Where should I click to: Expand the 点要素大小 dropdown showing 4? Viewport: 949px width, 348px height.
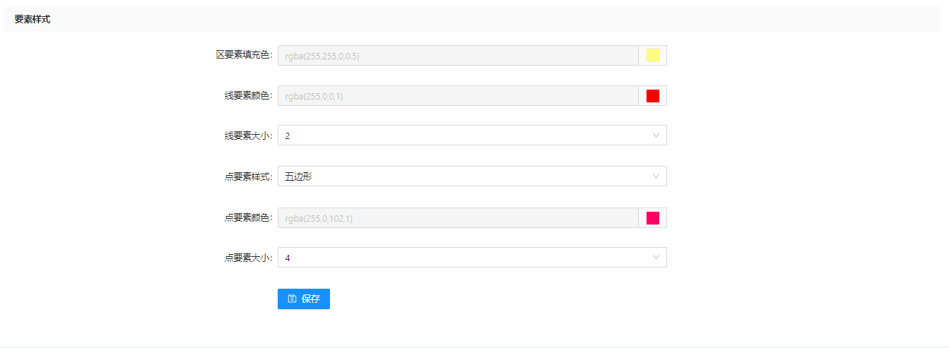coord(471,258)
